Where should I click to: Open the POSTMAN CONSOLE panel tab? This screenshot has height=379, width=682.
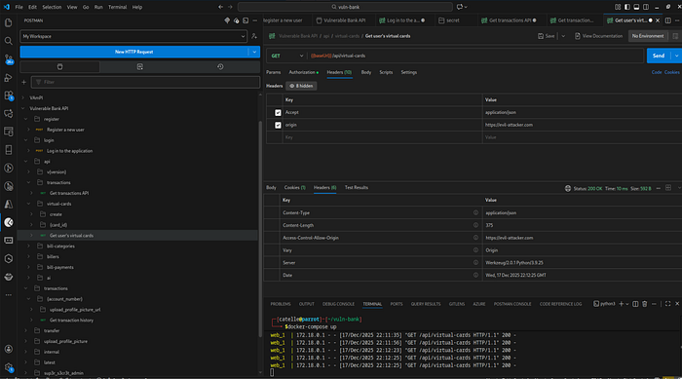[511, 304]
